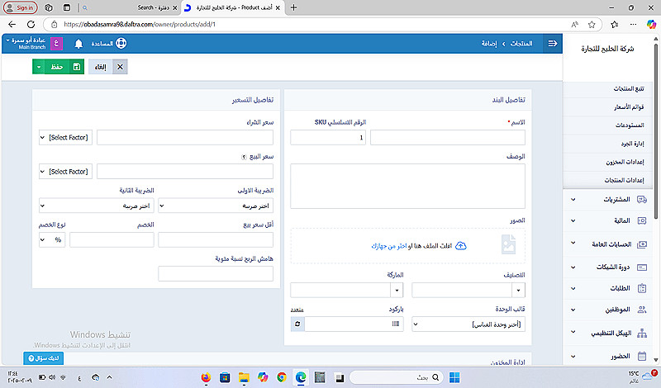Open Google Chrome from the taskbar
The width and height of the screenshot is (661, 388).
click(282, 377)
